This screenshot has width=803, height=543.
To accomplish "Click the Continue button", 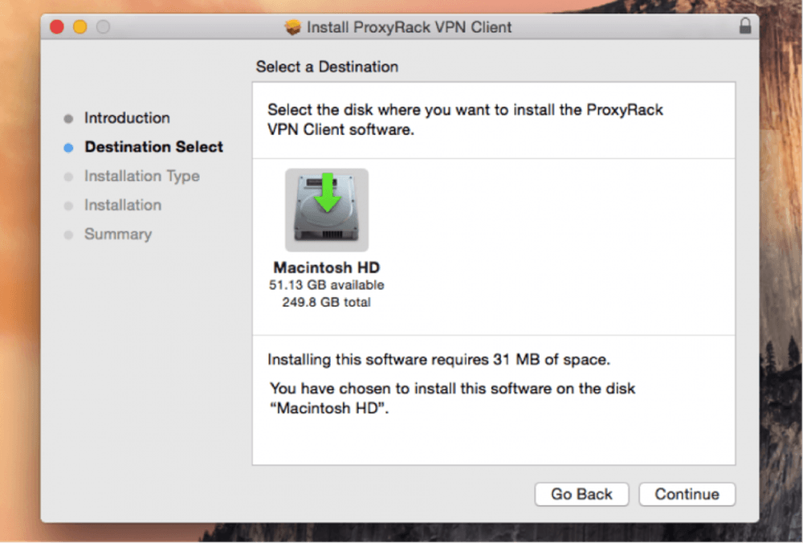I will (x=687, y=494).
